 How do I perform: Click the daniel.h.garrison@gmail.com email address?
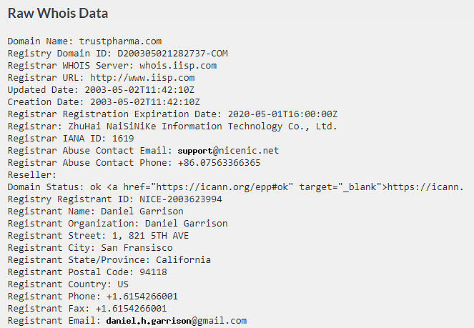click(x=177, y=320)
